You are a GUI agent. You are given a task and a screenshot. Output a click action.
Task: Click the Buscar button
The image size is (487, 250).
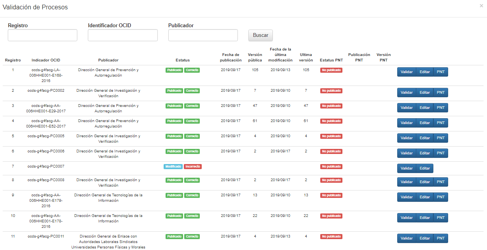click(260, 35)
